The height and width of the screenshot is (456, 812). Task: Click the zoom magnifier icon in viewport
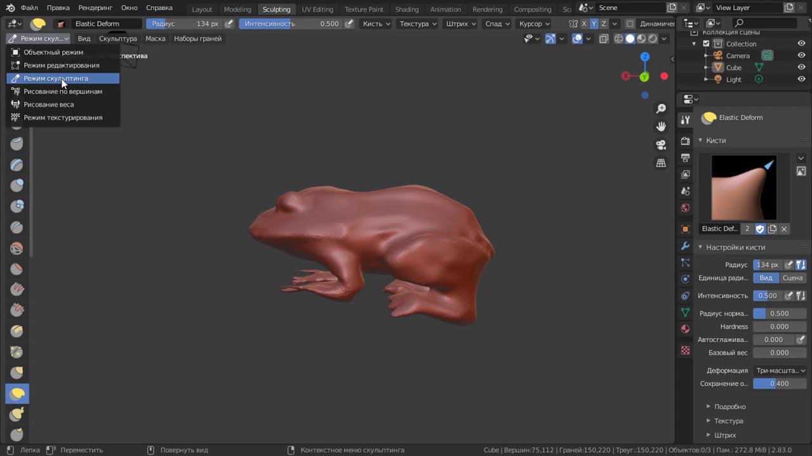661,109
